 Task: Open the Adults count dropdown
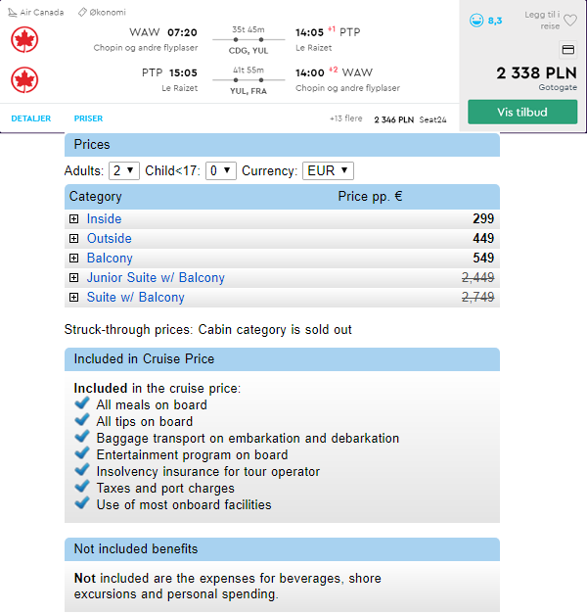click(124, 170)
